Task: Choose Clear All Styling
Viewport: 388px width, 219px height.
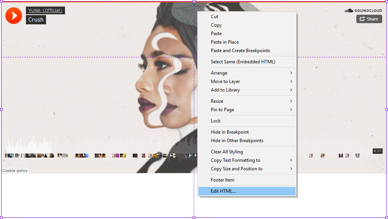Action: coord(247,152)
